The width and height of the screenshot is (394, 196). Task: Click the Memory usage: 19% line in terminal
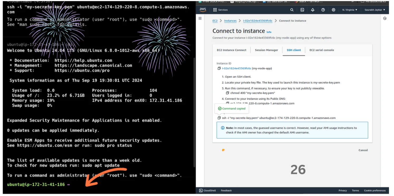(33, 100)
